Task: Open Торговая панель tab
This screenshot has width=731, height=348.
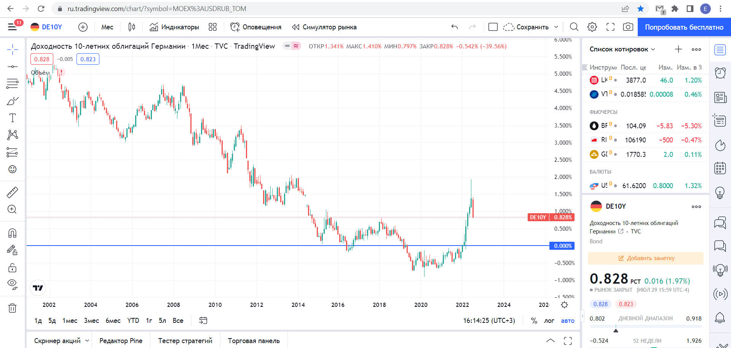Action: coord(254,341)
